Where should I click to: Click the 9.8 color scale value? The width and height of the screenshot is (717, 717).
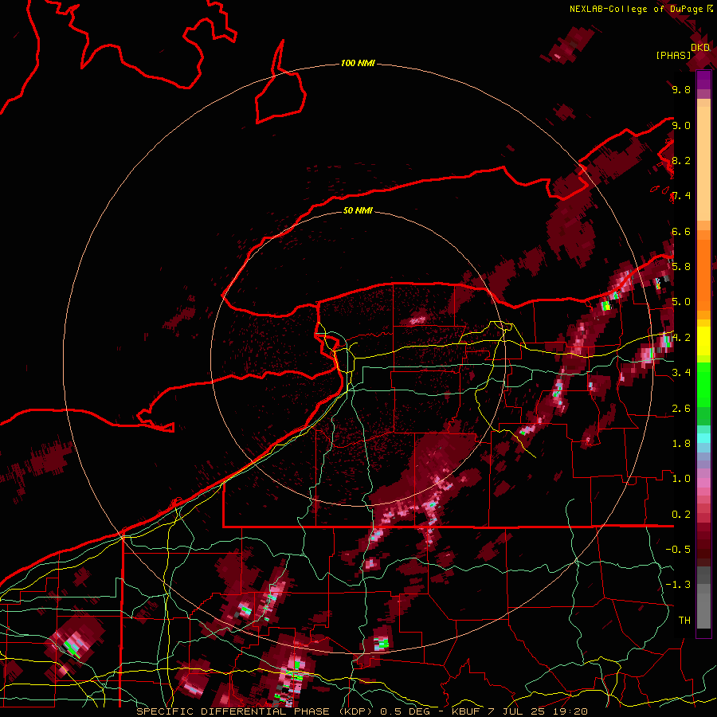point(681,90)
